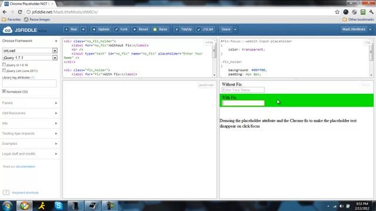Click Update to save the fiddle

click(101, 29)
